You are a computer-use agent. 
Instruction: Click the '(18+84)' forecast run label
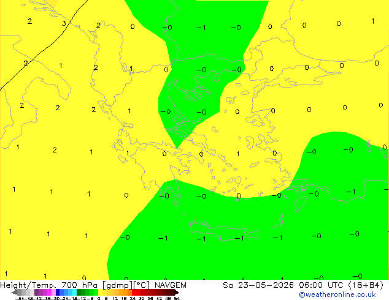(x=366, y=285)
